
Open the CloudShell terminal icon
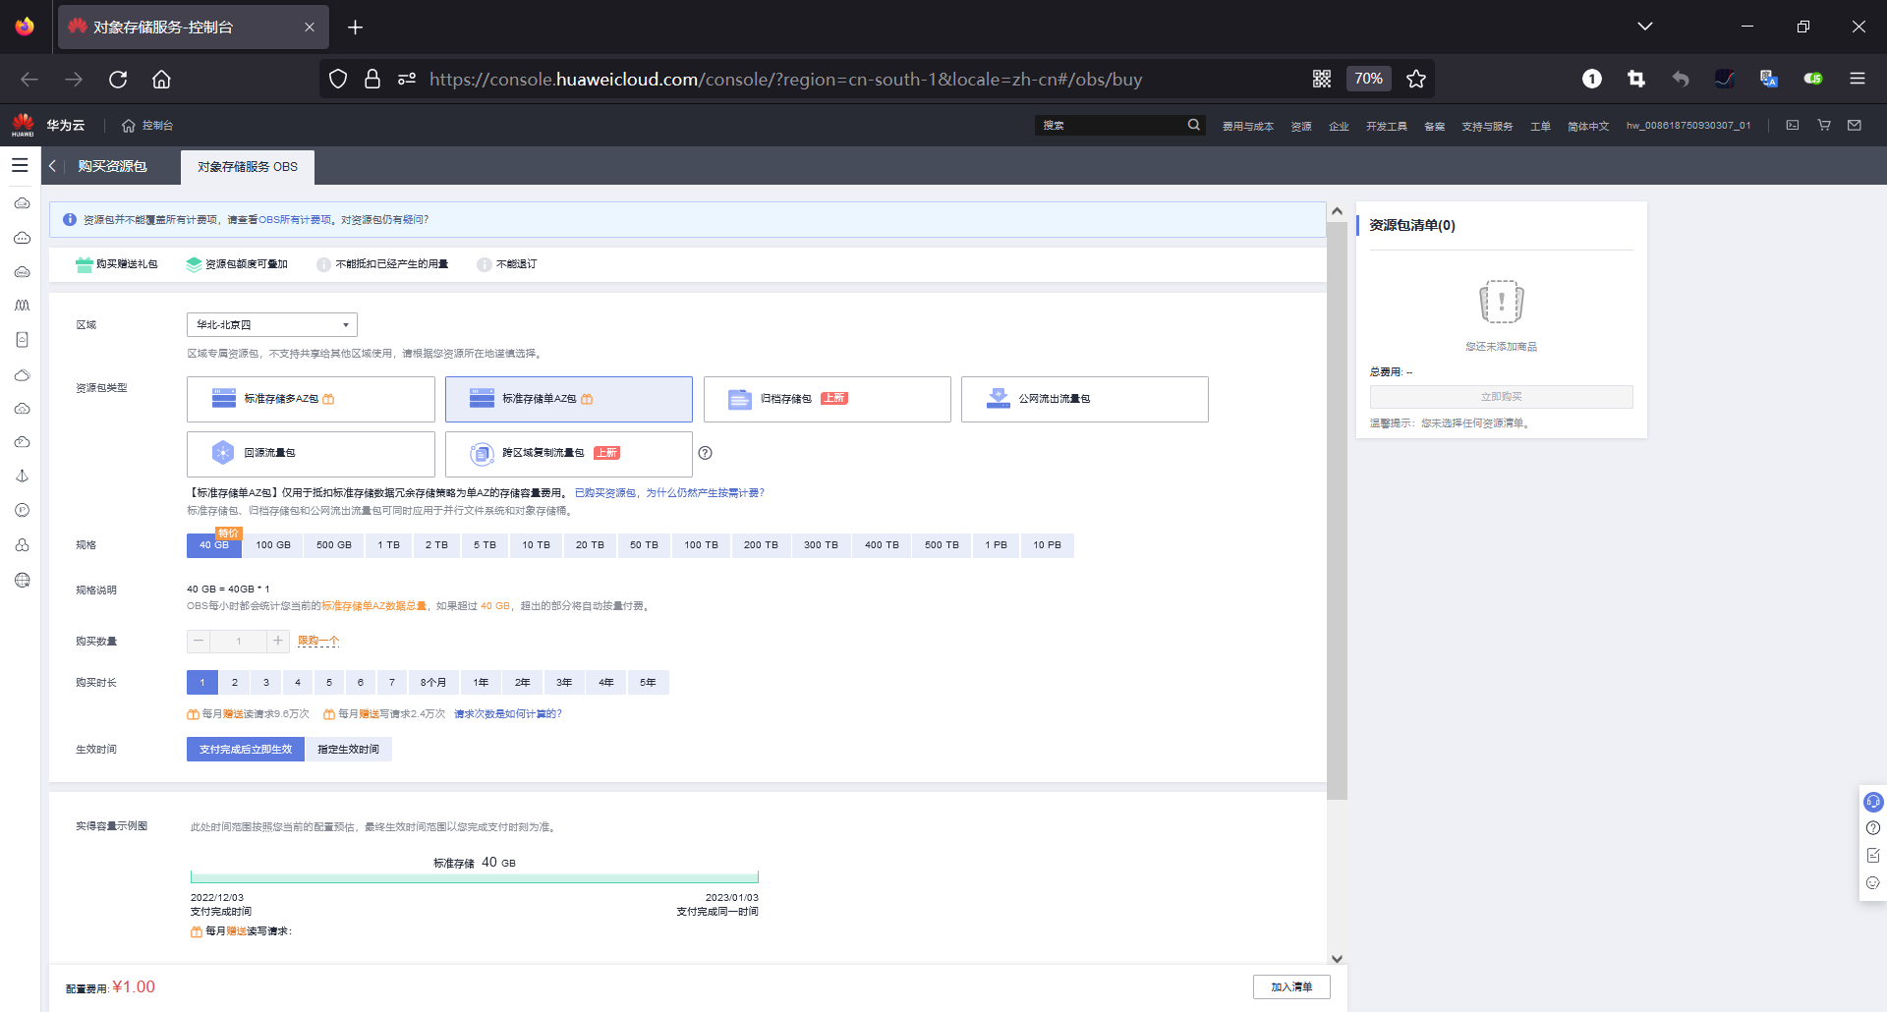[x=1793, y=125]
